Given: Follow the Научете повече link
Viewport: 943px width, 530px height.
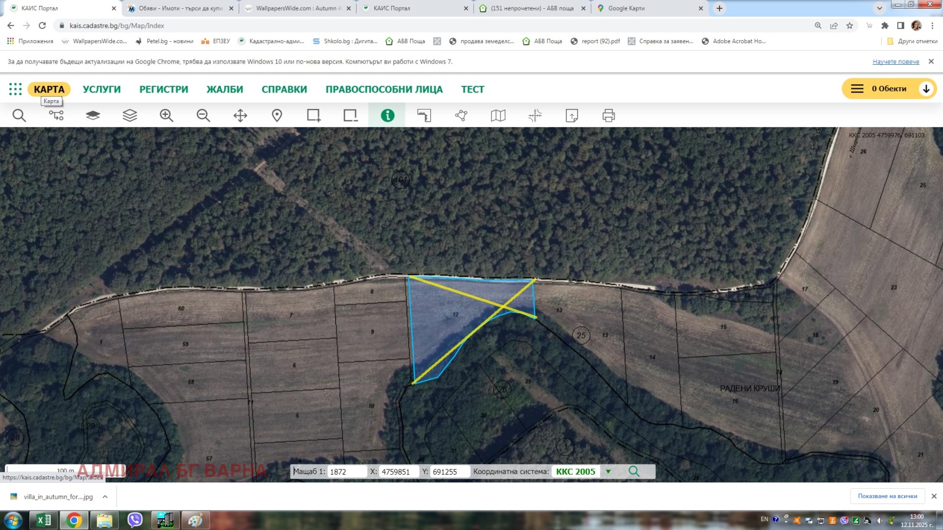Looking at the screenshot, I should pyautogui.click(x=896, y=62).
